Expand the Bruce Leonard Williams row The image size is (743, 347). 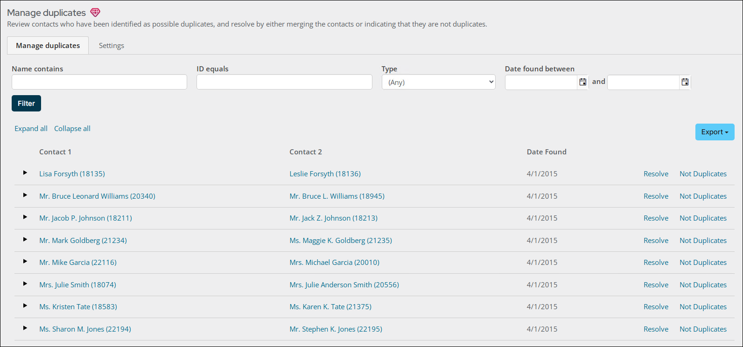click(25, 195)
